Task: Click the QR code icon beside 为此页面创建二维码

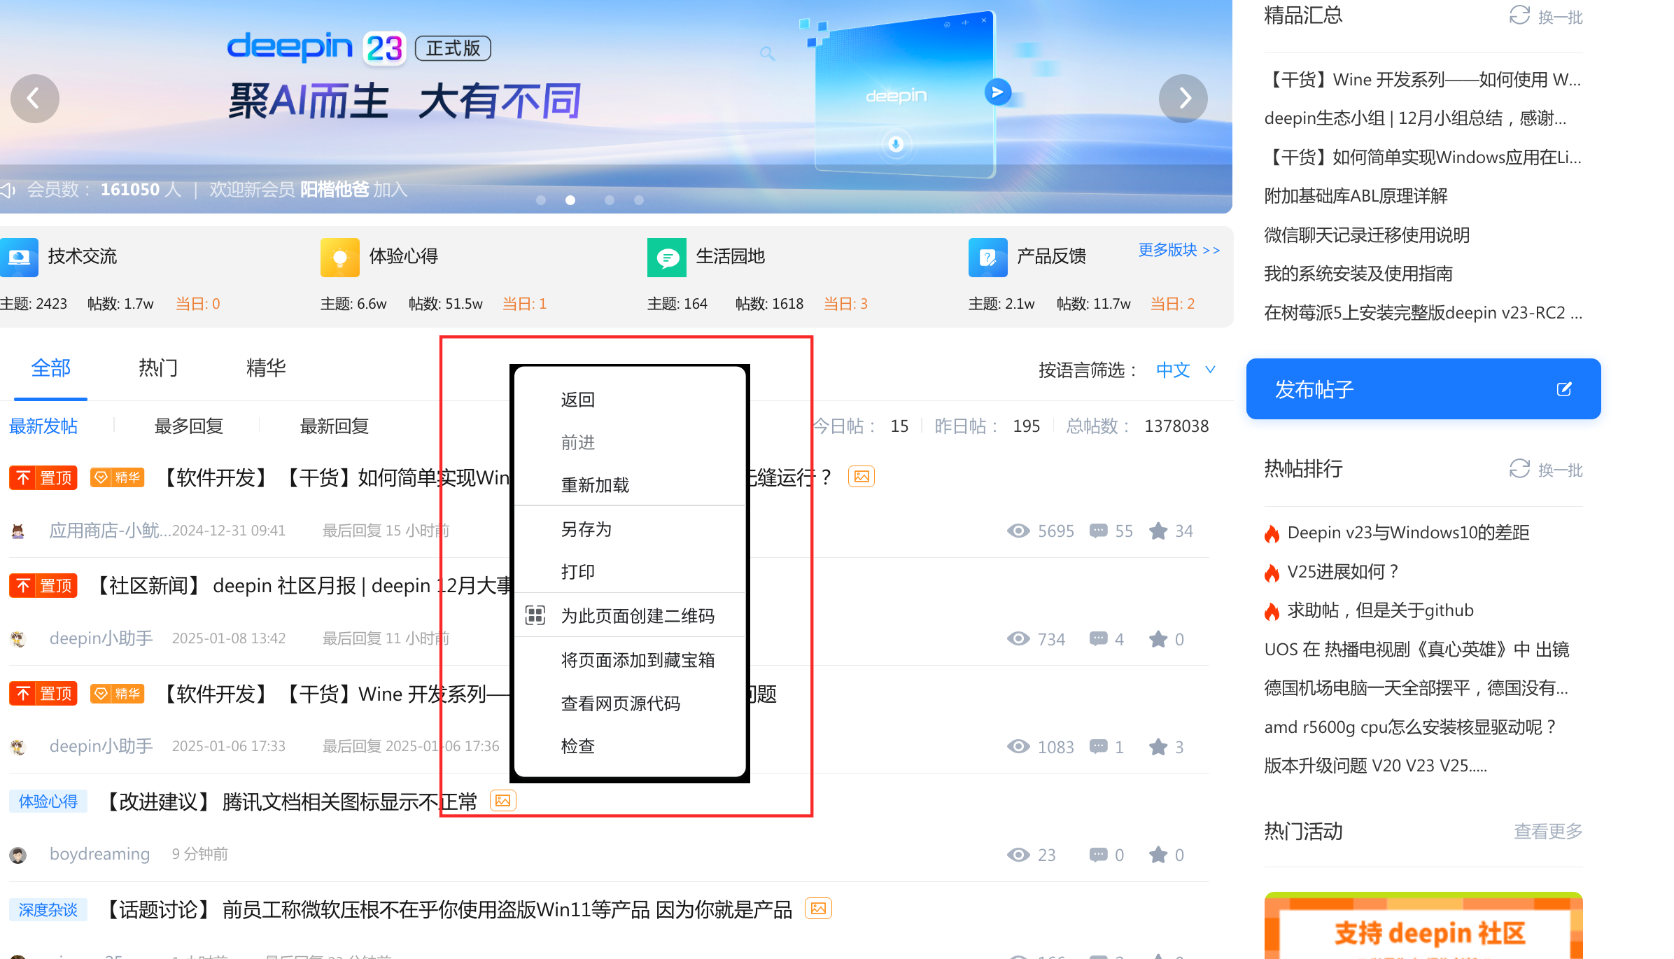Action: 535,615
